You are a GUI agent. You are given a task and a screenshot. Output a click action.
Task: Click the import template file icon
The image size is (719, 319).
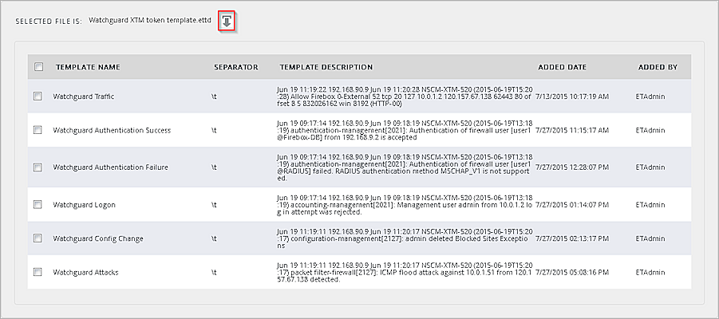point(227,22)
